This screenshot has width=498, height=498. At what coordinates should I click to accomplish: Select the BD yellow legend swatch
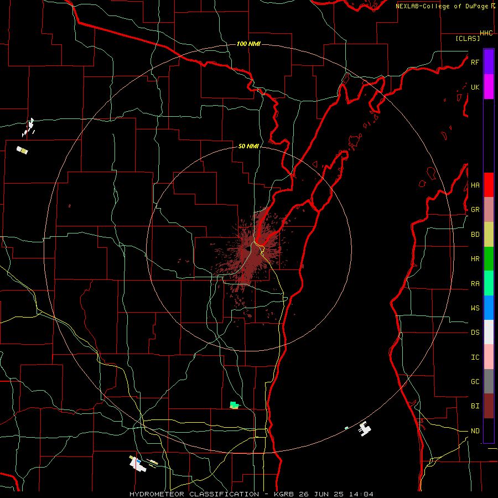click(489, 235)
